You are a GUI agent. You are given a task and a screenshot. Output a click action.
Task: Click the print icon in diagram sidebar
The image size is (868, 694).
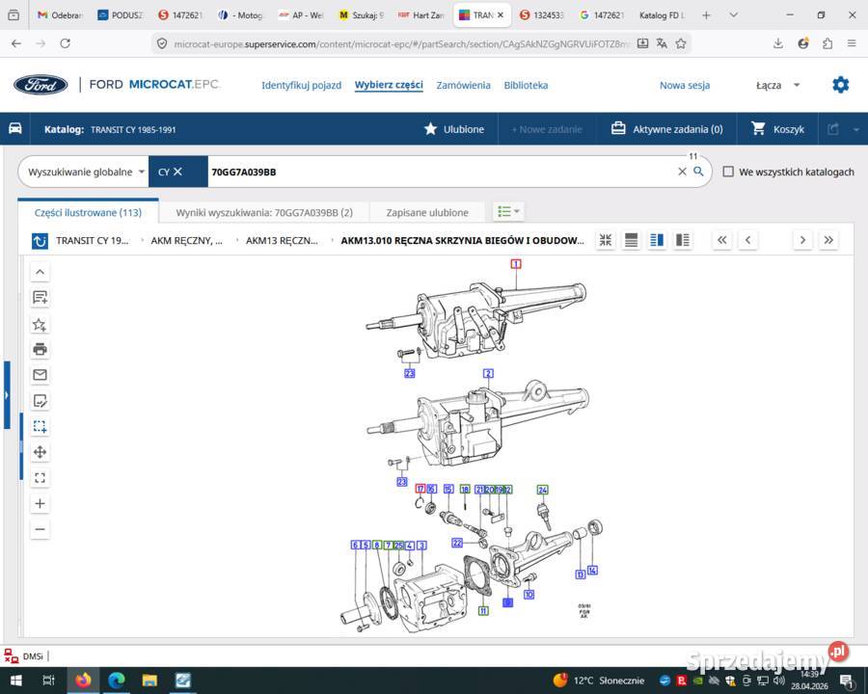pyautogui.click(x=40, y=349)
